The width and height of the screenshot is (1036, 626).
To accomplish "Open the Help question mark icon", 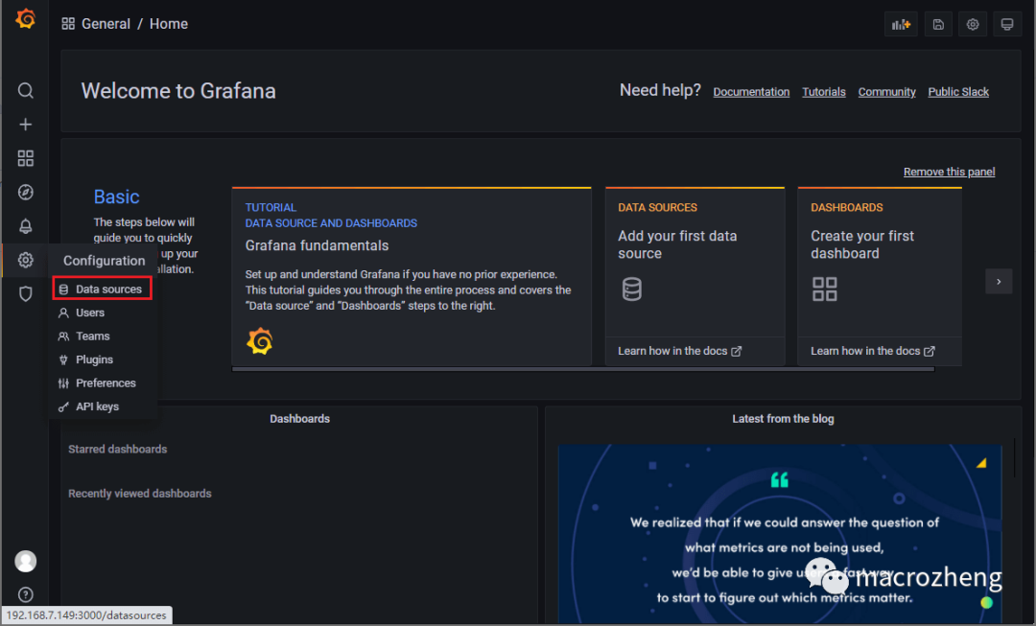I will pos(25,595).
